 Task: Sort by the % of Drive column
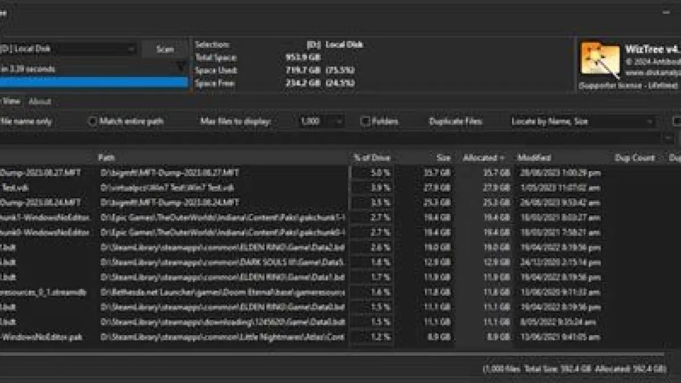[372, 158]
